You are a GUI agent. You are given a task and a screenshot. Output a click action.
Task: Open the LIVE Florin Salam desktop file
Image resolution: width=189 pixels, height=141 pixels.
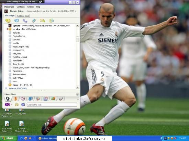click(x=7, y=126)
